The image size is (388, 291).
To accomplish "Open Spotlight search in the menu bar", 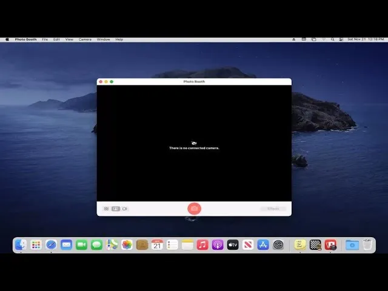I will point(333,39).
